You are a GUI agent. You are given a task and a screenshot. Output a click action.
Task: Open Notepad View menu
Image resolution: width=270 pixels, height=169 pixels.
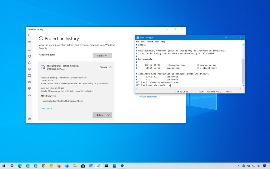pos(157,41)
